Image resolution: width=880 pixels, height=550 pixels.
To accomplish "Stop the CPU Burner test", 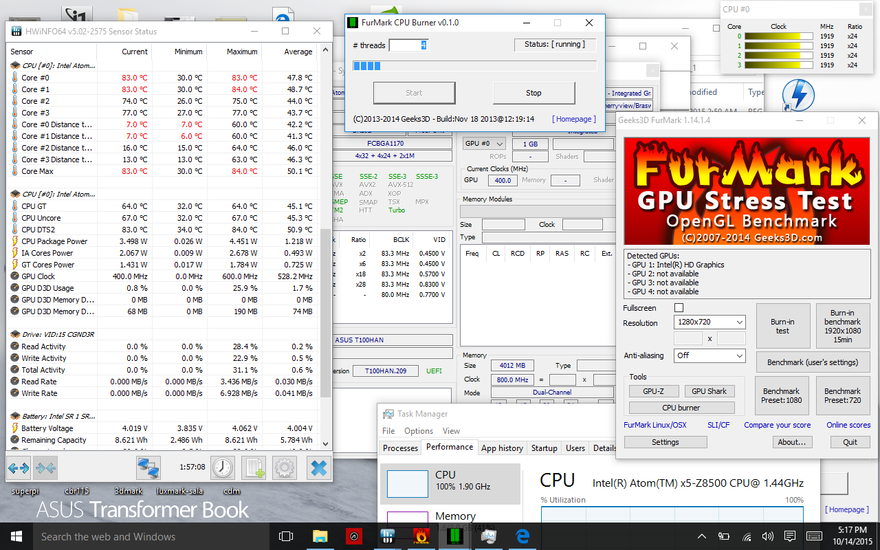I will tap(533, 93).
